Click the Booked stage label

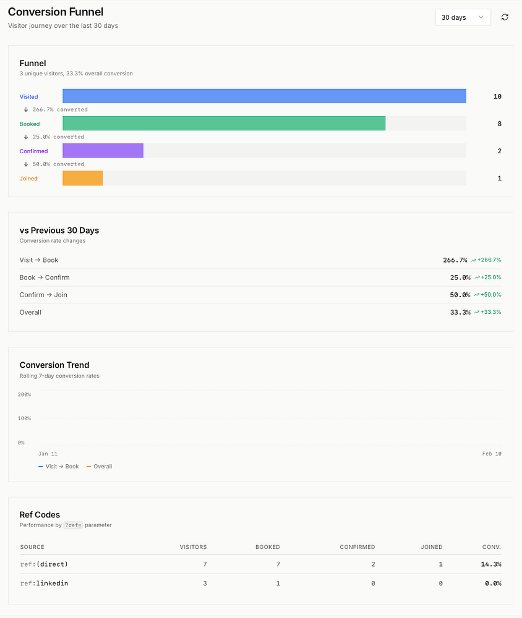click(x=30, y=124)
